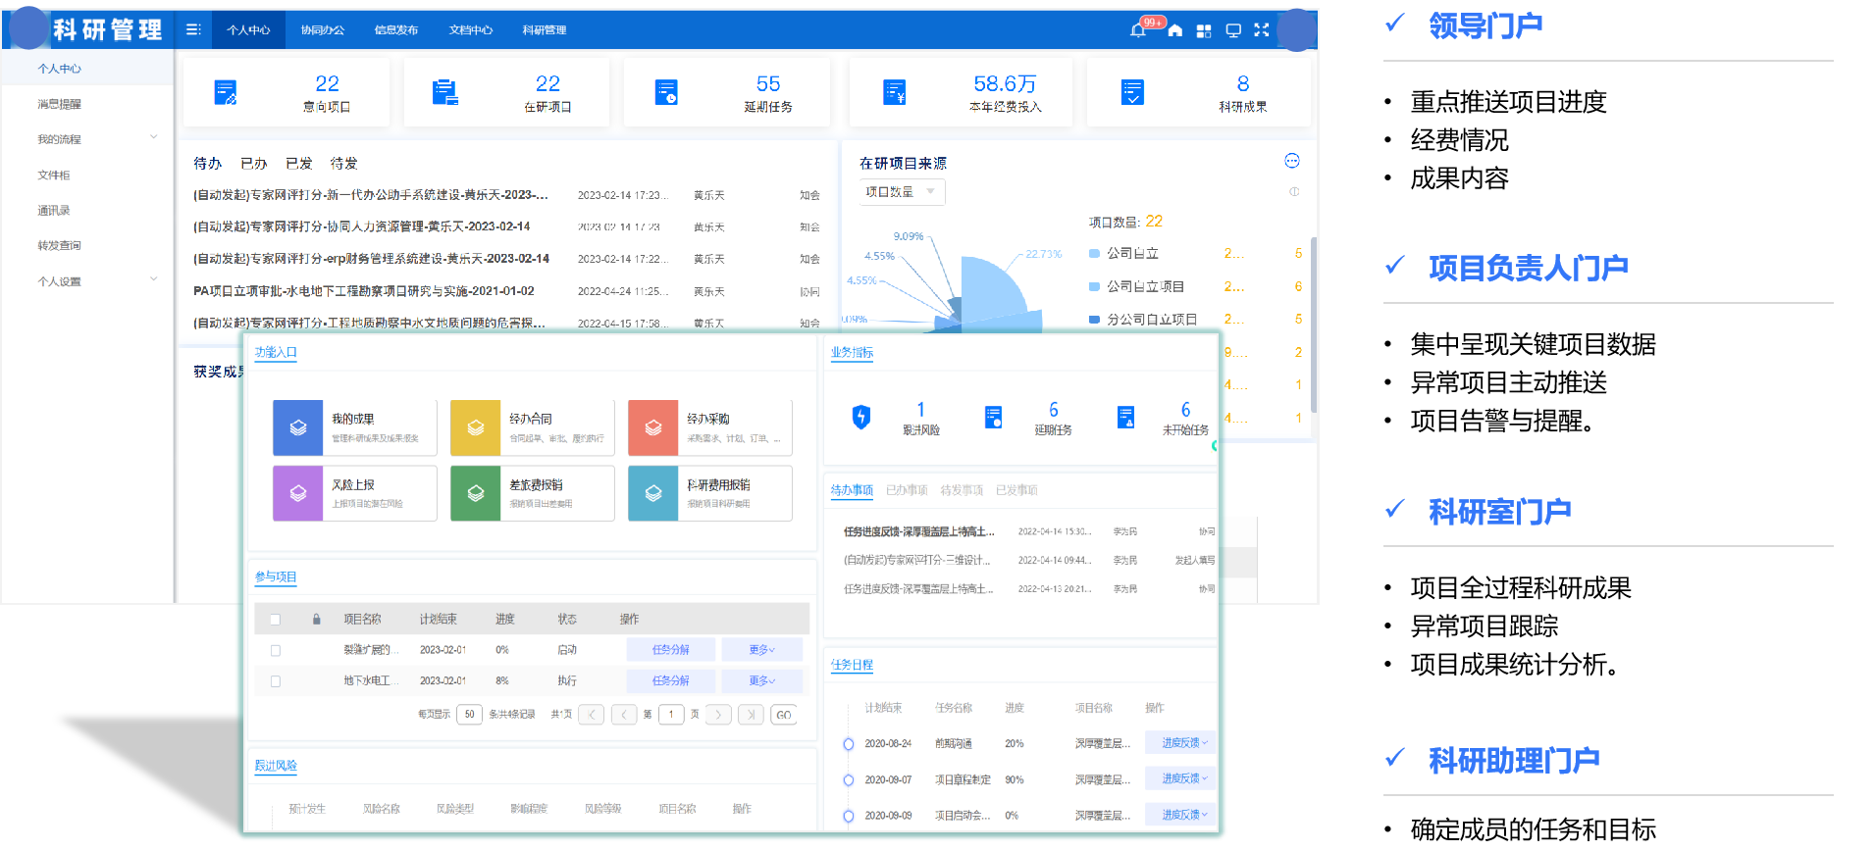Screen dimensions: 1875x851
Task: Open the 风险上报 purple tile icon
Action: (x=298, y=493)
